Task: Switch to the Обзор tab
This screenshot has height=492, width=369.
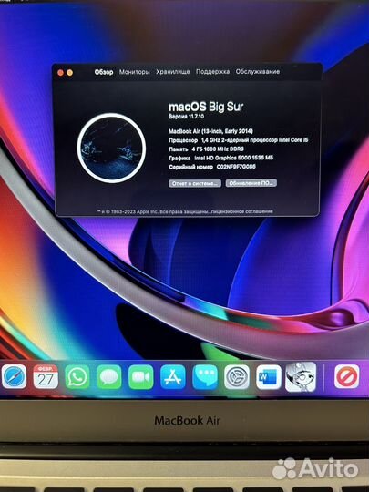Action: point(104,72)
